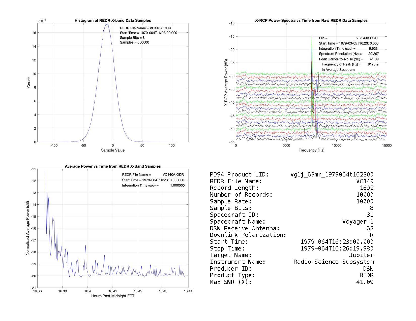The width and height of the screenshot is (416, 321).
Task: Click the 'X-RCP Average Power (dB)' y-axis label
Action: click(x=226, y=83)
